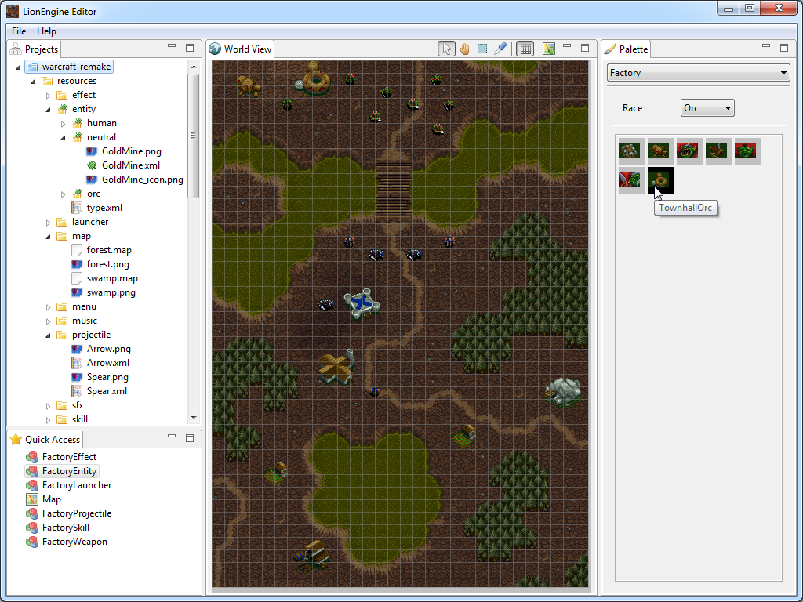Activate the hand pan tool
The height and width of the screenshot is (602, 803).
(x=464, y=49)
